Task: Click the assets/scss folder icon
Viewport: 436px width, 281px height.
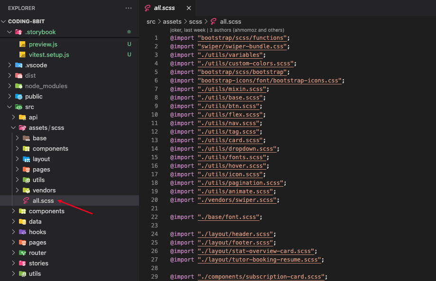Action: (x=22, y=128)
